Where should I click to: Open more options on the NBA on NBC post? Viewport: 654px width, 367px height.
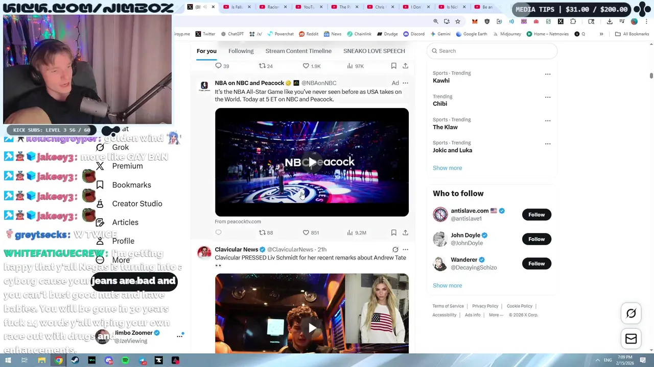click(x=405, y=83)
